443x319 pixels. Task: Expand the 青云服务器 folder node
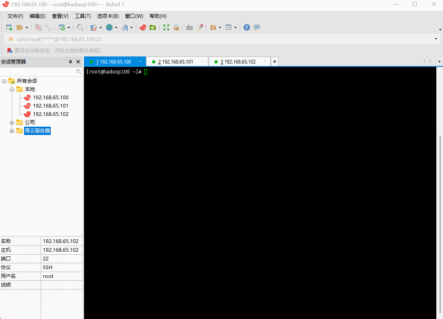12,131
